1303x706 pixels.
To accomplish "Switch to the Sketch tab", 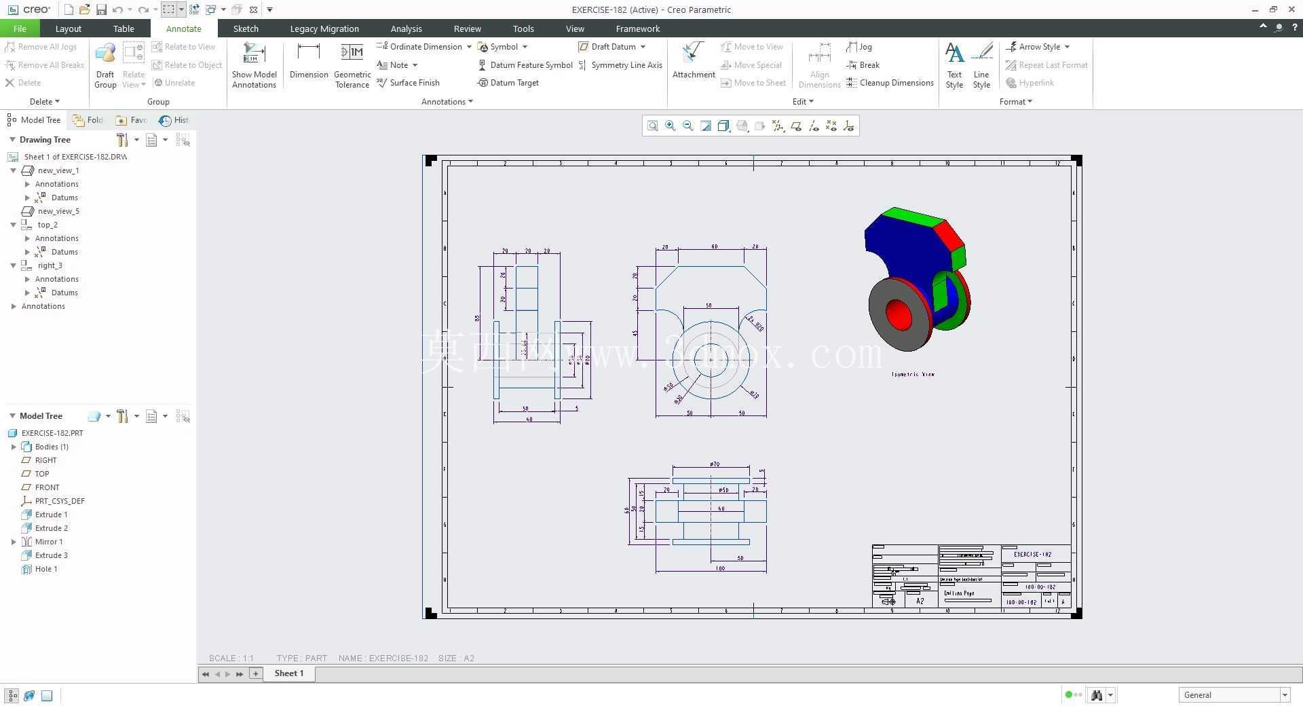I will pos(246,29).
